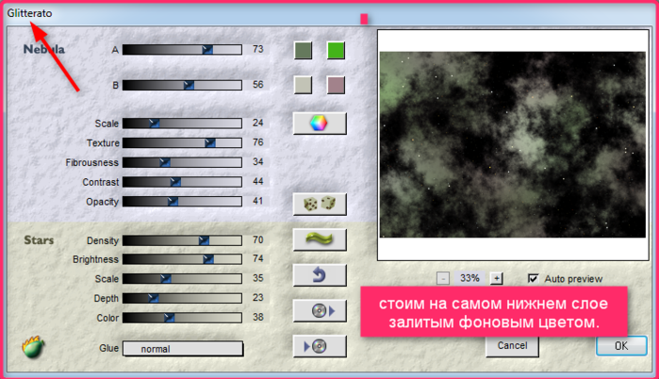
Task: Pick the mauve Nebula B swatch
Action: point(336,85)
